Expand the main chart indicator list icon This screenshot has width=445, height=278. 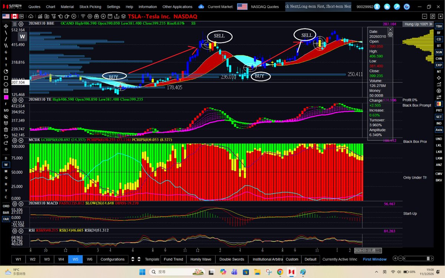tap(15, 24)
